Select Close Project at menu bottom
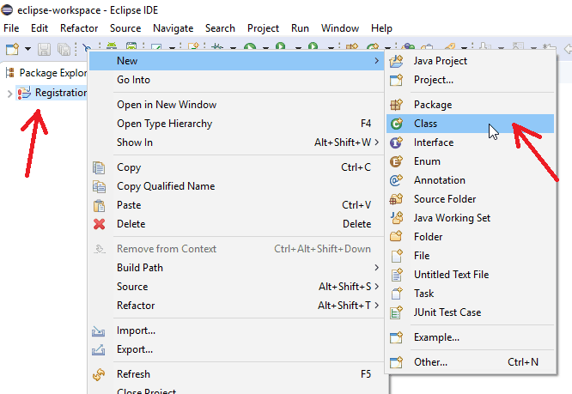The width and height of the screenshot is (572, 394). [146, 391]
